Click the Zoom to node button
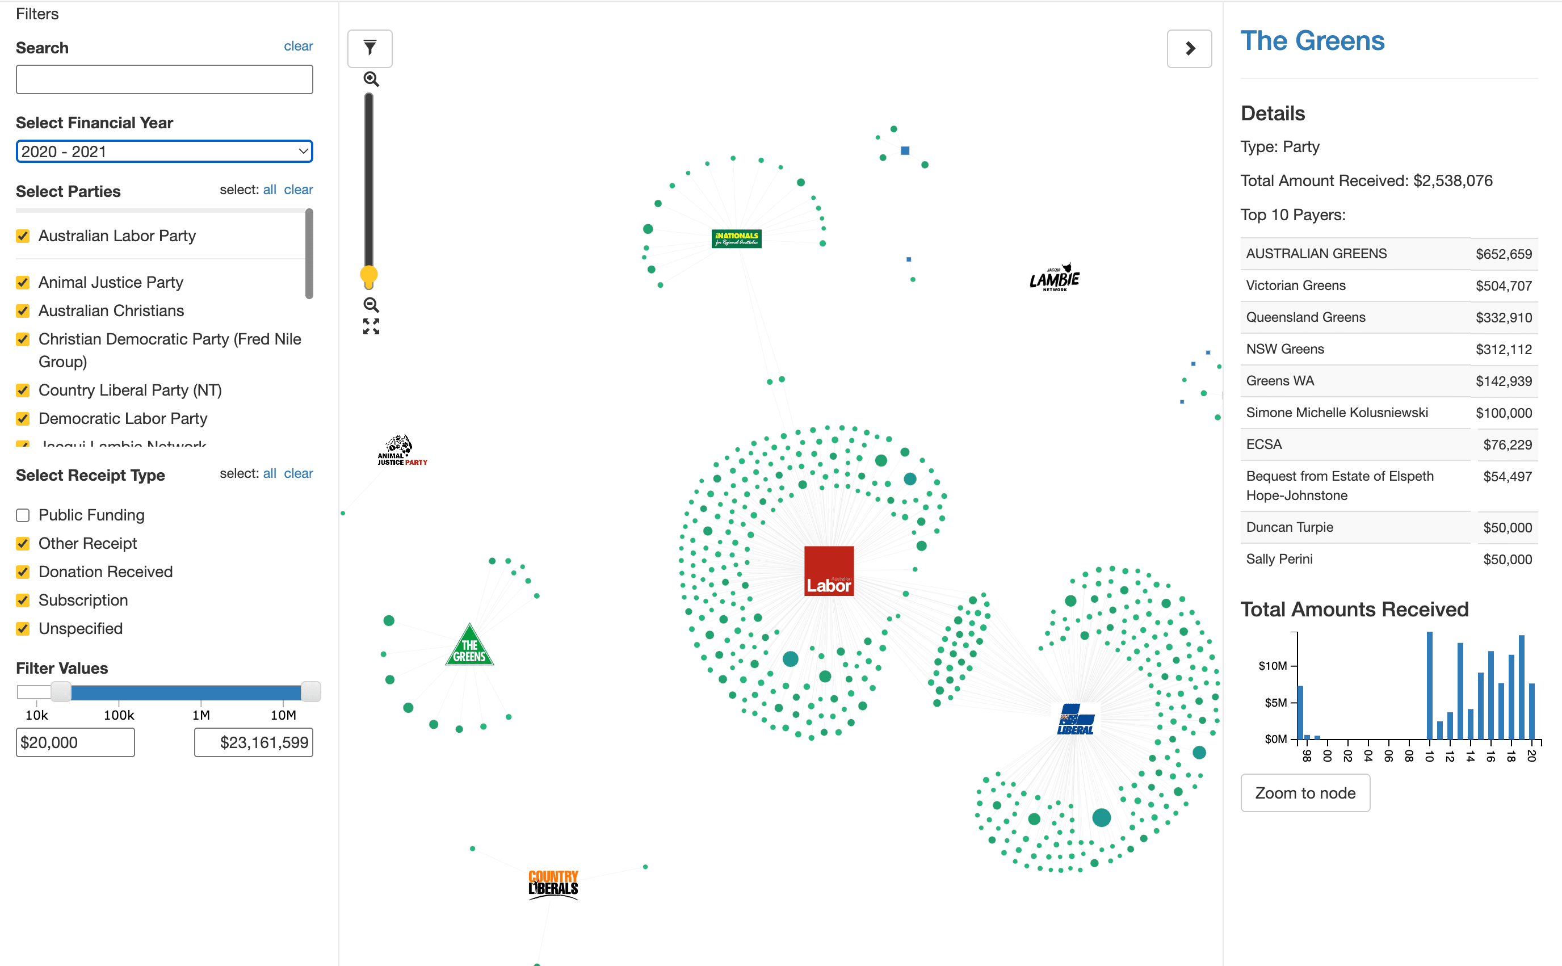Viewport: 1562px width, 966px height. click(x=1305, y=793)
